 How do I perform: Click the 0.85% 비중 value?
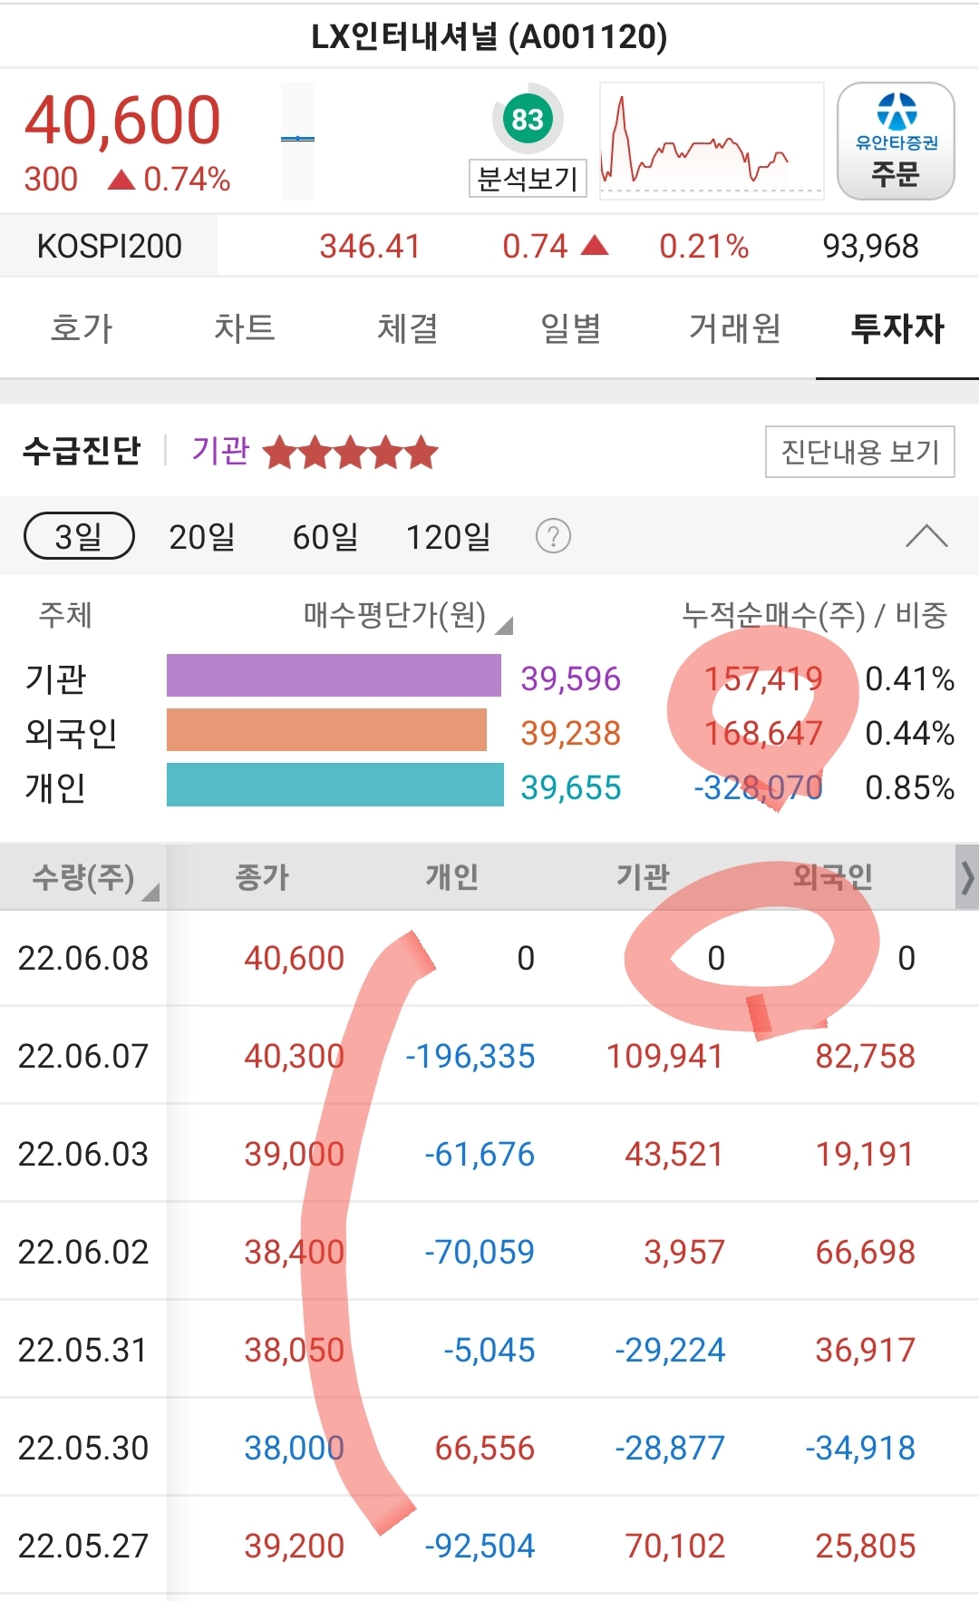[x=910, y=787]
